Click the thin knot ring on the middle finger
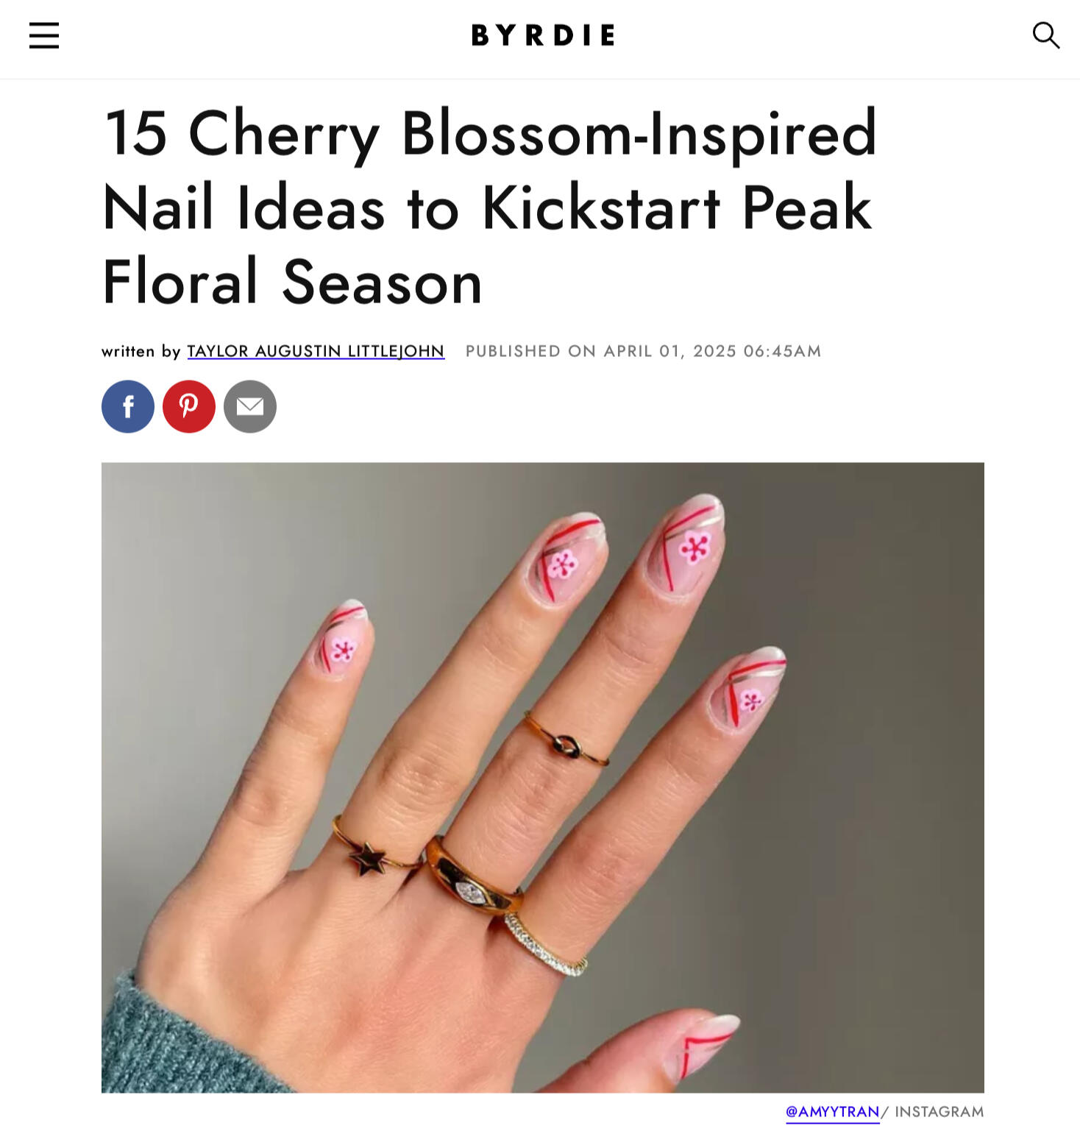The image size is (1080, 1145). pyautogui.click(x=567, y=745)
